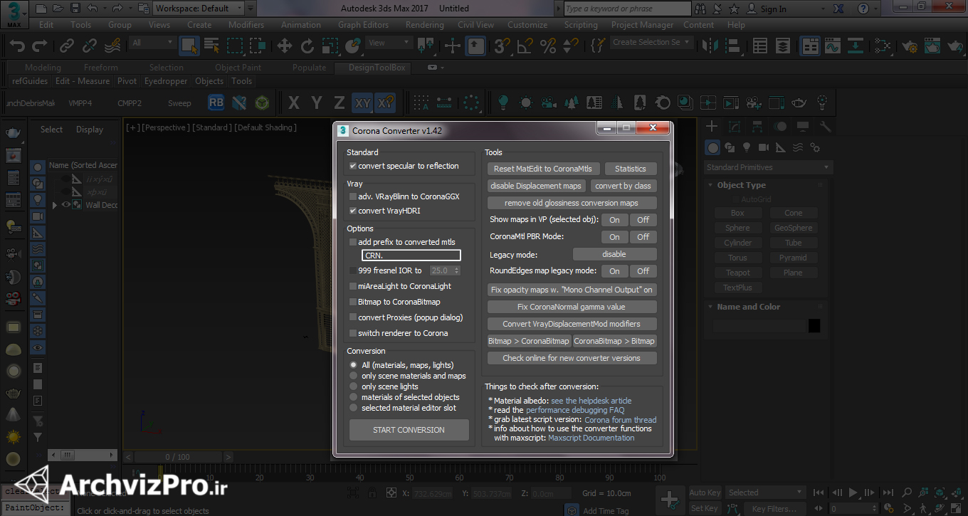Open the Corona forum thread link
This screenshot has height=516, width=968.
[621, 420]
